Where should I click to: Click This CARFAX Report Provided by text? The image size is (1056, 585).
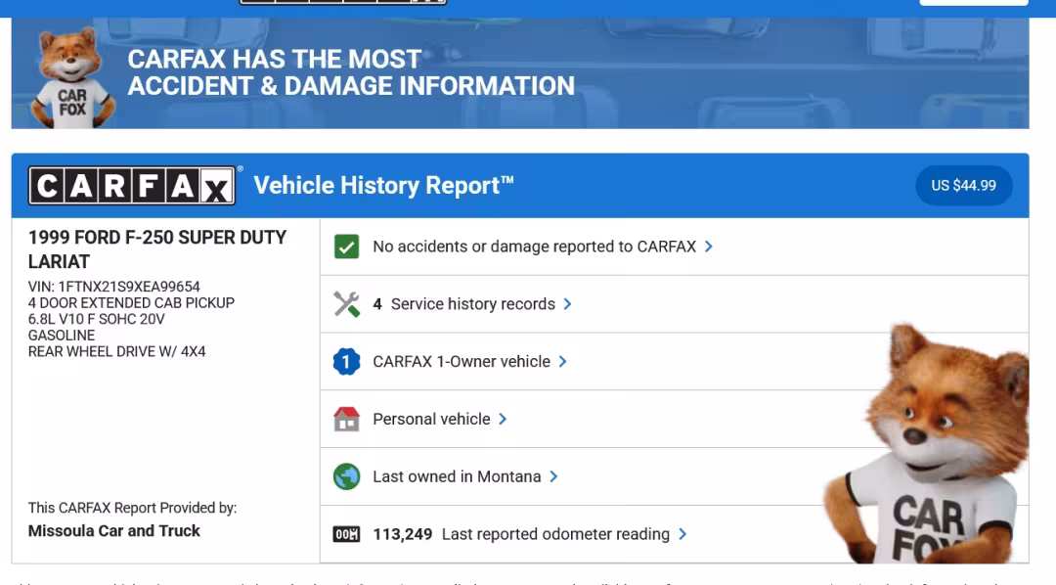(132, 508)
